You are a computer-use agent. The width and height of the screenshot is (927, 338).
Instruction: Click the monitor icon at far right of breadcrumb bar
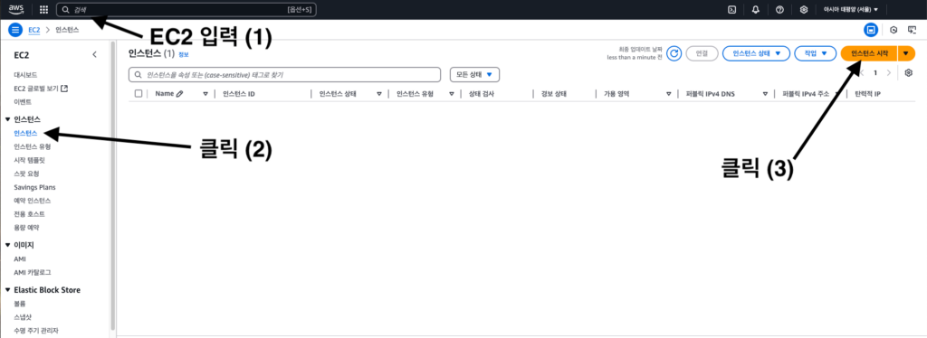click(912, 30)
